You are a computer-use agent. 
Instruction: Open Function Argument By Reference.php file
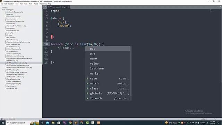[18, 42]
